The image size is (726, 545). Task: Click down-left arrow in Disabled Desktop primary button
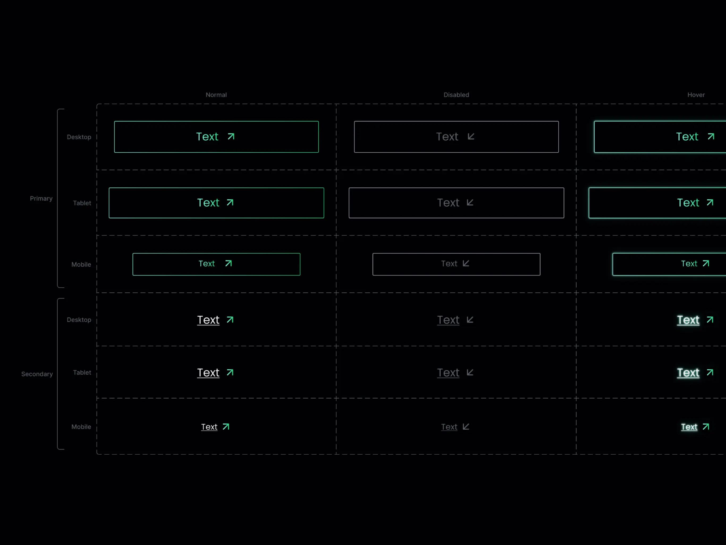pos(471,137)
